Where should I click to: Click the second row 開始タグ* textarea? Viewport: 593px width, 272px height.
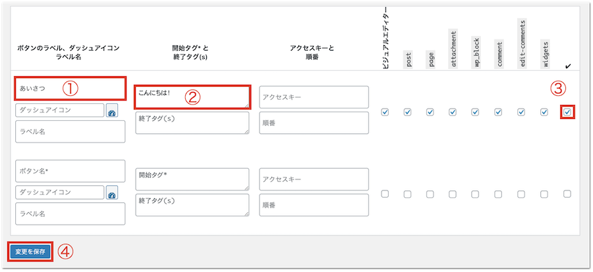[x=192, y=179]
